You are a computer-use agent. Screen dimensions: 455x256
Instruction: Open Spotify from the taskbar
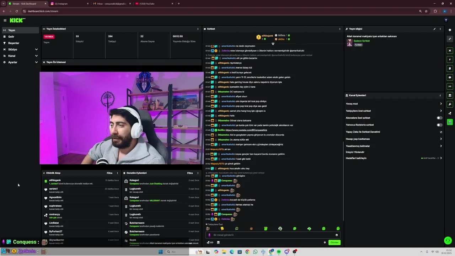[x=279, y=252]
